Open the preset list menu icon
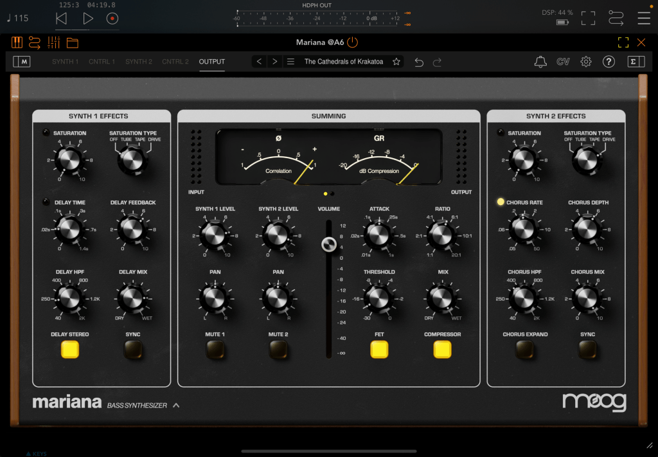This screenshot has height=457, width=658. click(290, 62)
